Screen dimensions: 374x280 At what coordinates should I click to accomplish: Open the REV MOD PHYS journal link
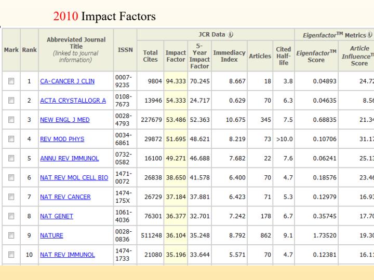coord(62,139)
